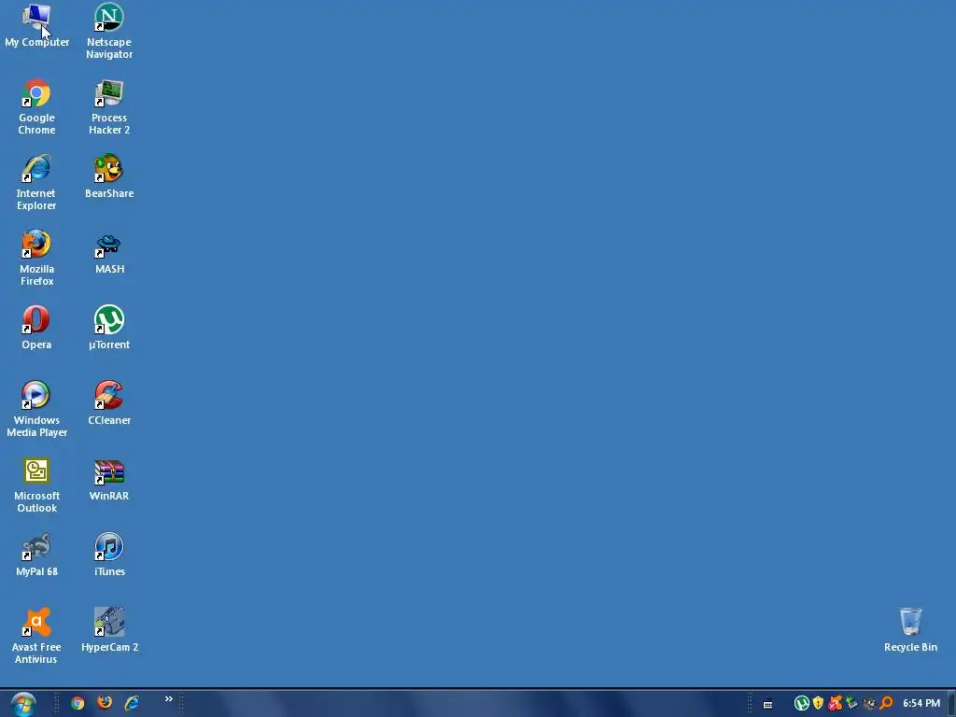Select the µTorrent desktop shortcut
The height and width of the screenshot is (717, 956).
click(x=109, y=328)
